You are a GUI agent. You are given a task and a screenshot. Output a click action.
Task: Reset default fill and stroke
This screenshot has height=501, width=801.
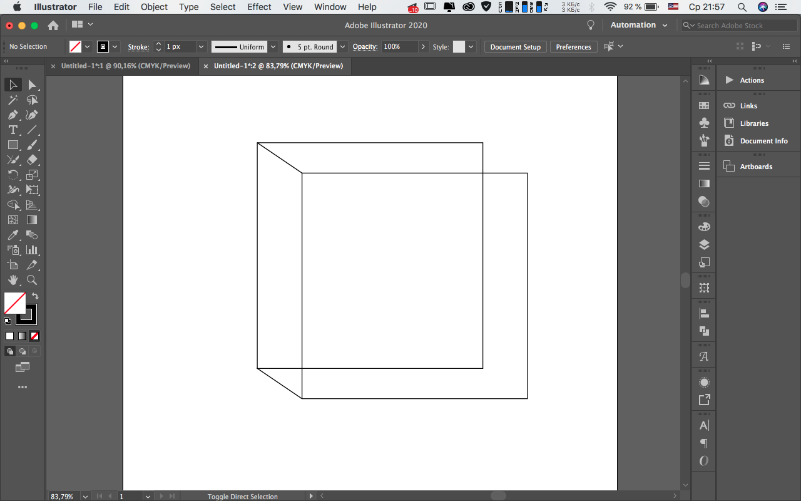8,321
